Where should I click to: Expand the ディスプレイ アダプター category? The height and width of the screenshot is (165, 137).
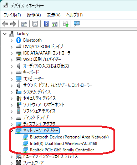11,124
